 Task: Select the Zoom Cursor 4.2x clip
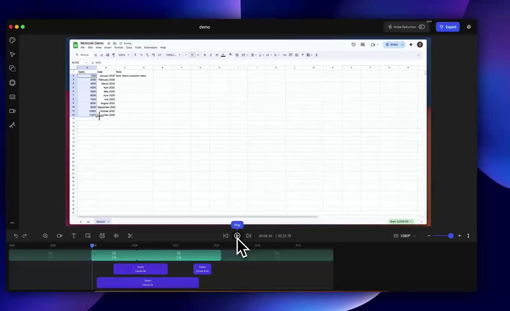click(202, 269)
